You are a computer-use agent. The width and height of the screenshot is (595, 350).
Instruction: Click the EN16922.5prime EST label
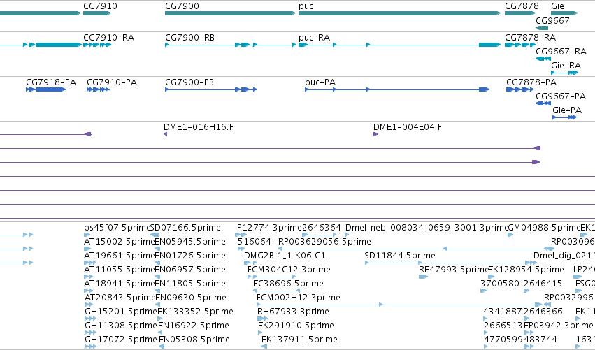point(194,326)
